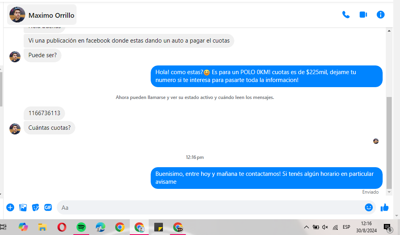
Task: Click the chat scrollbar up arrow
Action: click(389, 31)
